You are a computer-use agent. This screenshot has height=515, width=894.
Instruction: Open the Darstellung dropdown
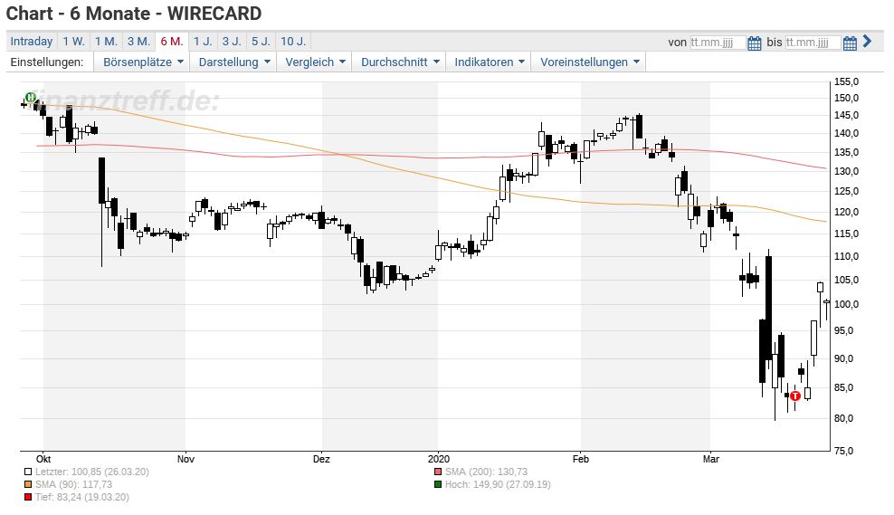point(233,62)
